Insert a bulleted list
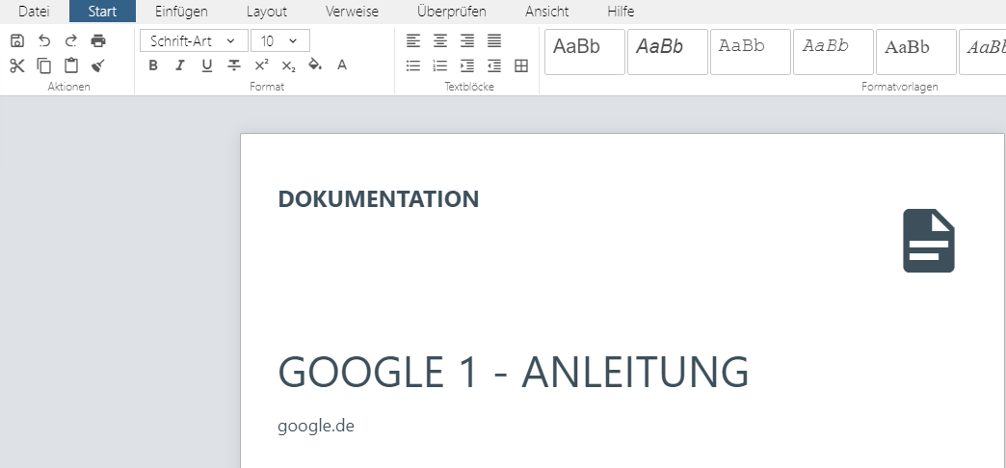The image size is (1006, 468). tap(413, 65)
